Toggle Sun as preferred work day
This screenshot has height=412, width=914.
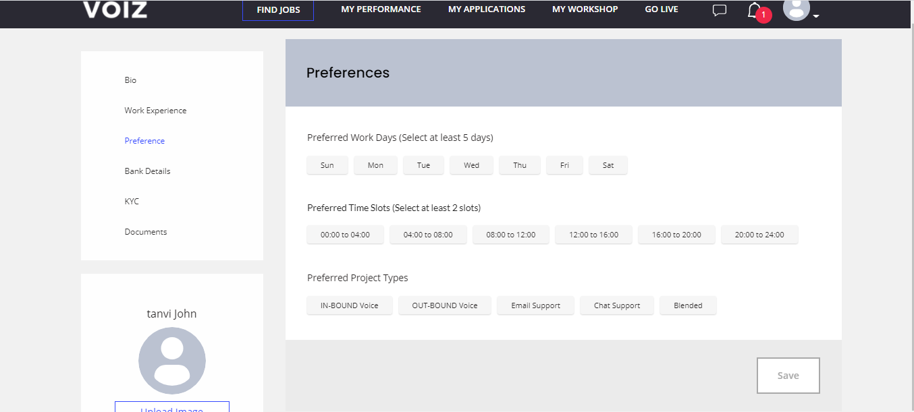coord(327,165)
